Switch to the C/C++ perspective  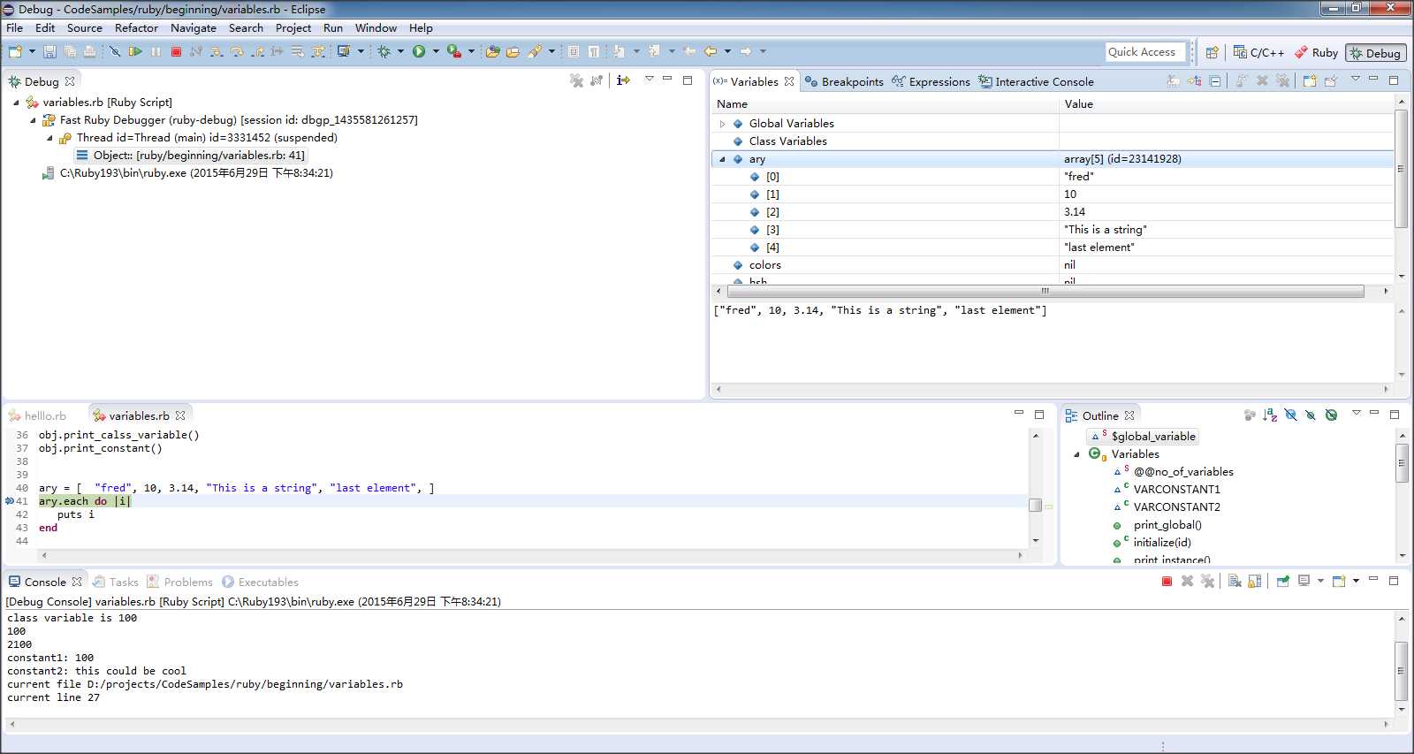click(x=1258, y=53)
